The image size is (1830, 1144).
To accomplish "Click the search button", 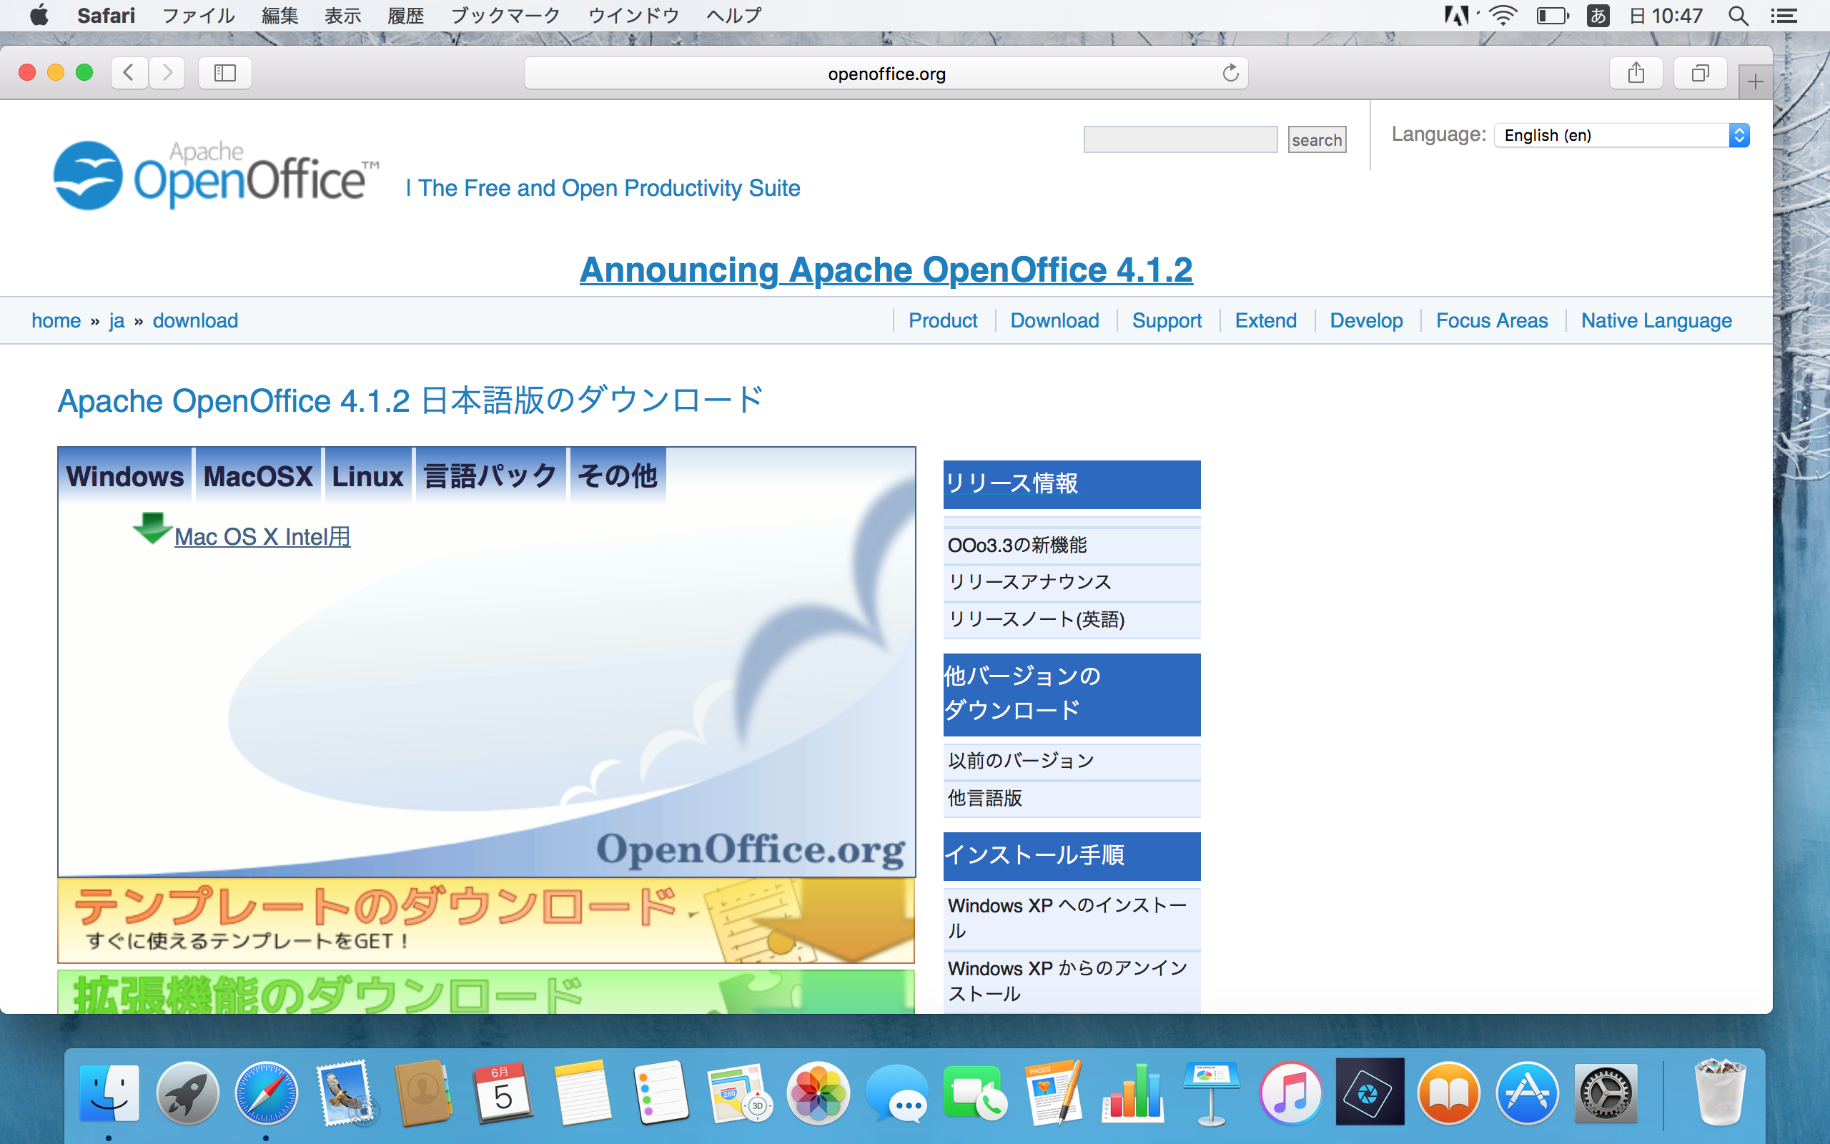I will pyautogui.click(x=1317, y=140).
